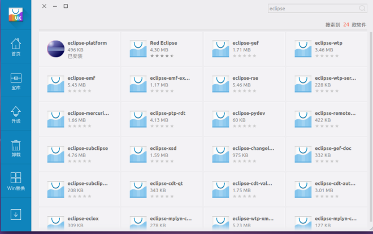Click the eclipse-emf-ex... package icon
Image resolution: width=373 pixels, height=234 pixels.
point(138,84)
